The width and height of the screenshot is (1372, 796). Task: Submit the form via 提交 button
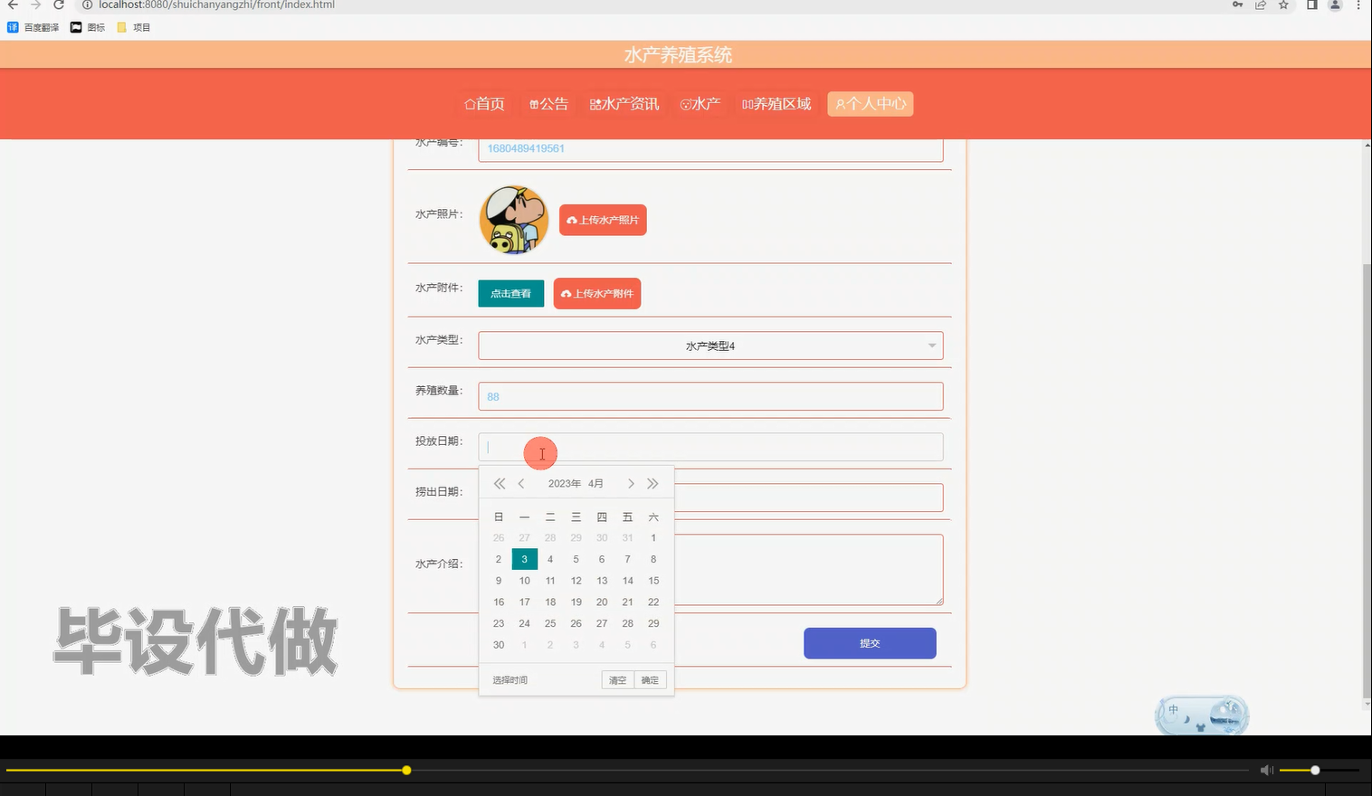coord(869,643)
